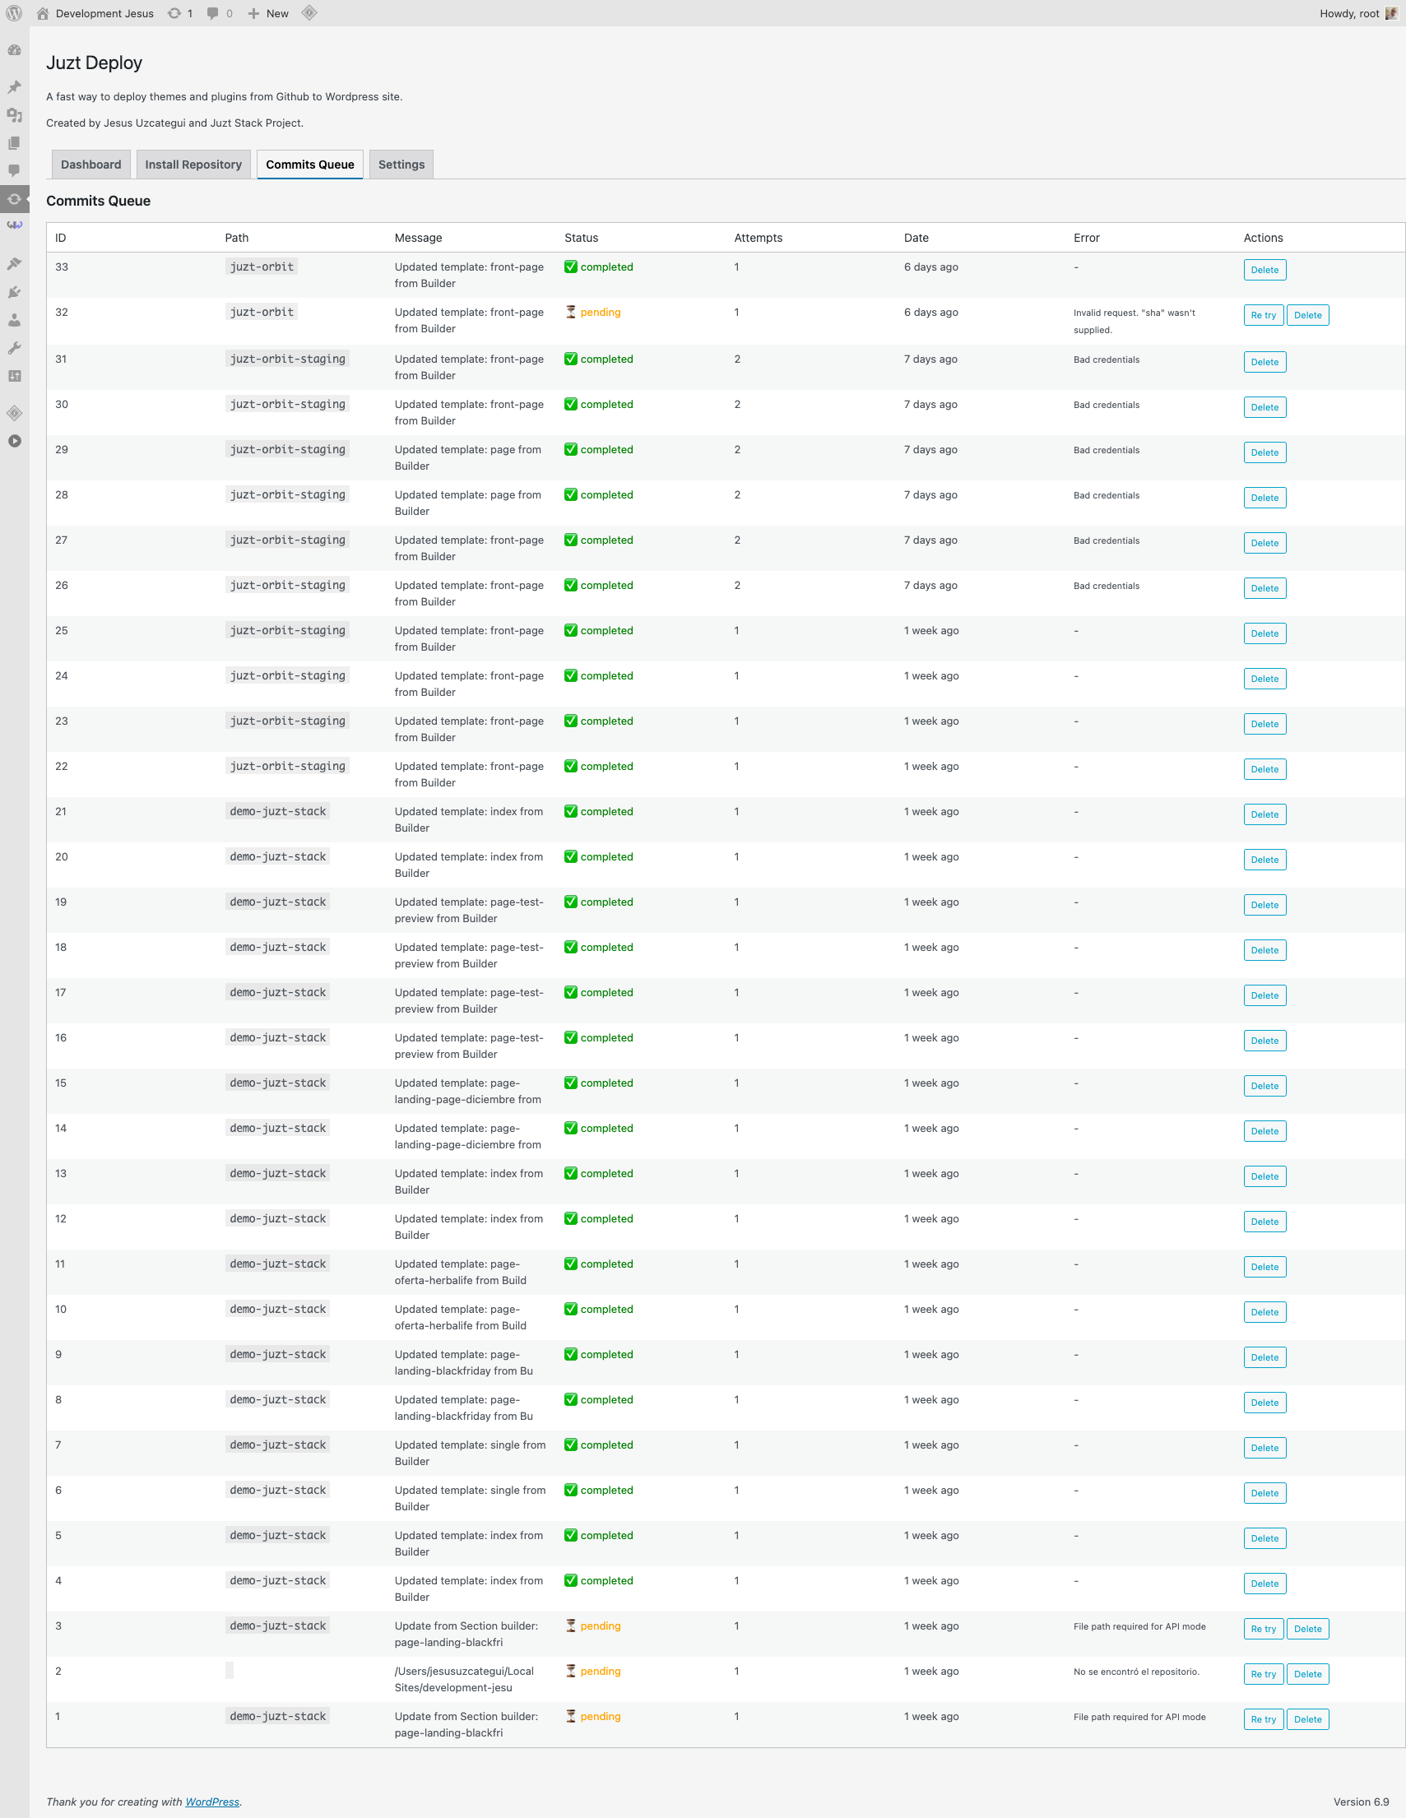
Task: Open Tools wrench icon in sidebar
Action: point(14,348)
